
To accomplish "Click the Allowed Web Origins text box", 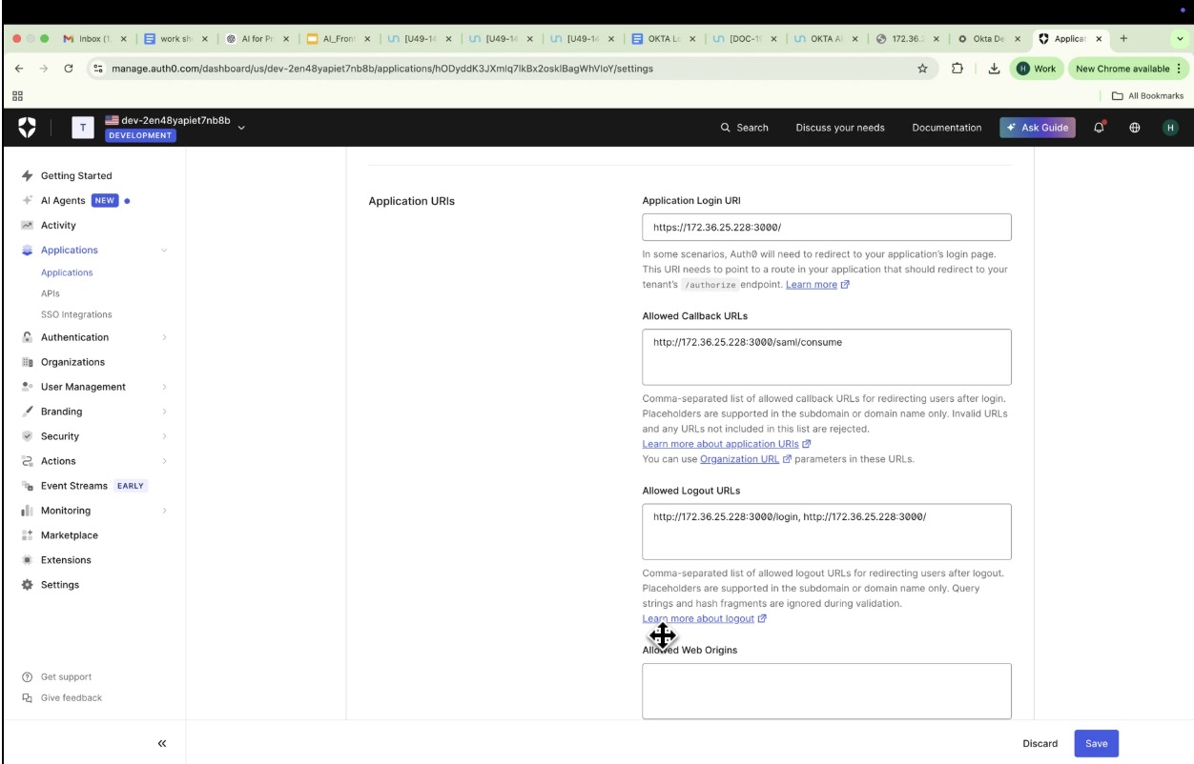I will point(826,691).
